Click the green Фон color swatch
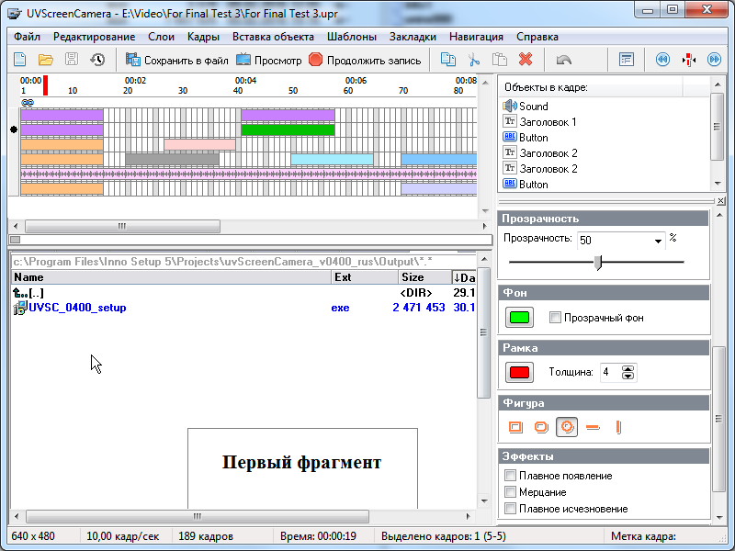The height and width of the screenshot is (551, 735). [520, 319]
